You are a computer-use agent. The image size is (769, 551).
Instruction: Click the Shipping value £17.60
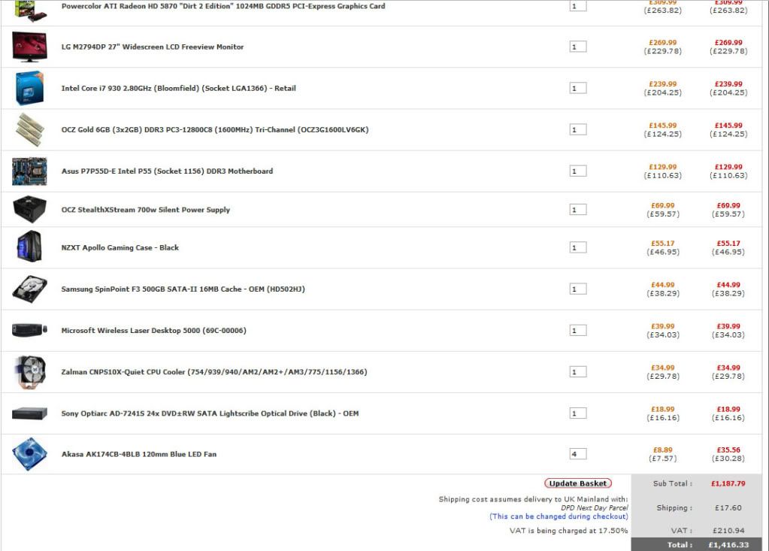click(728, 508)
